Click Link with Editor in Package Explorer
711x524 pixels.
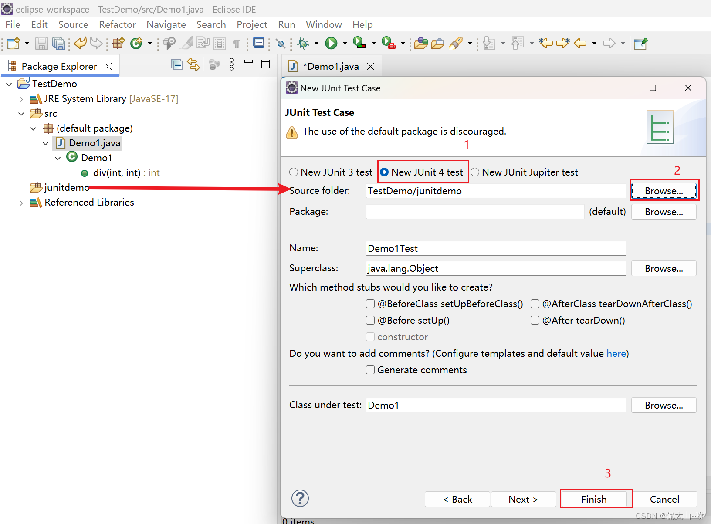click(193, 65)
